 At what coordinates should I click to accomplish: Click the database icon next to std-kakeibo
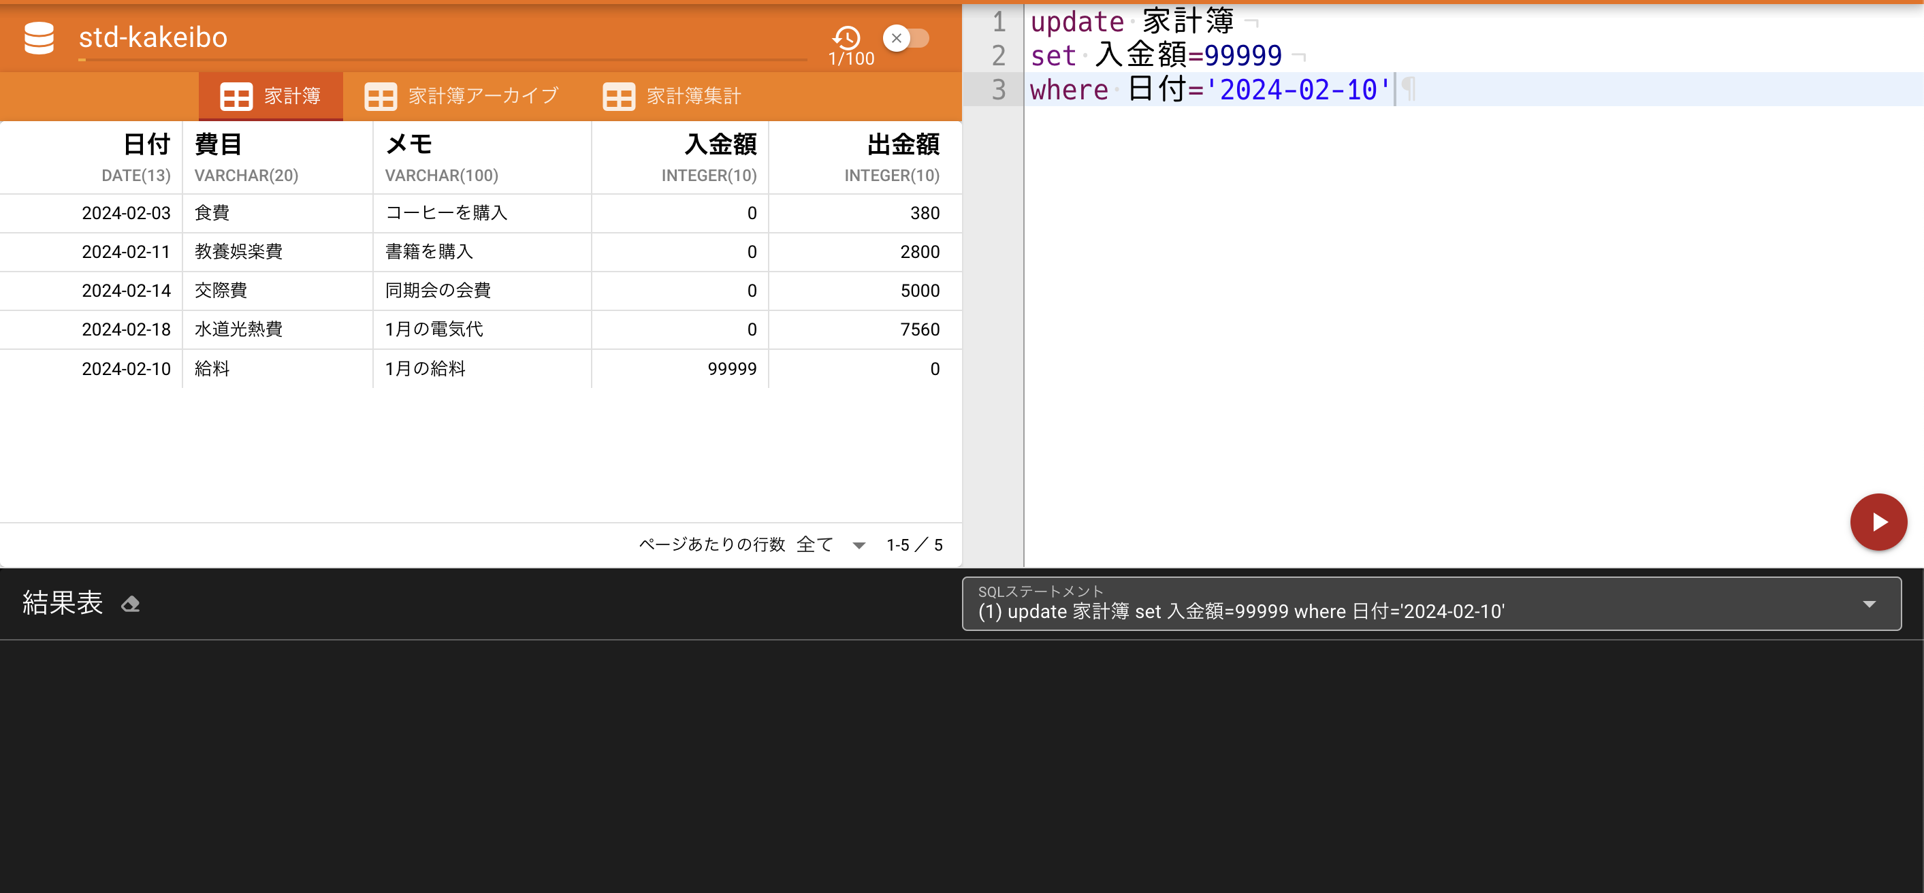pos(38,38)
